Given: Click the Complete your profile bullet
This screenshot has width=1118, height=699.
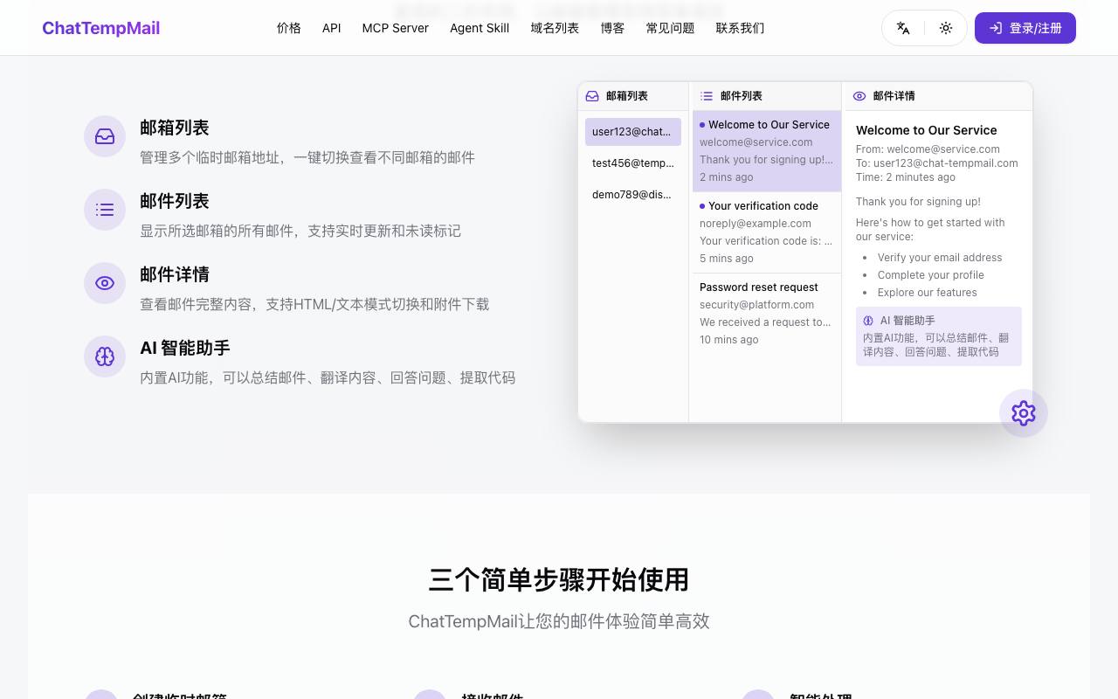Looking at the screenshot, I should click(x=931, y=275).
